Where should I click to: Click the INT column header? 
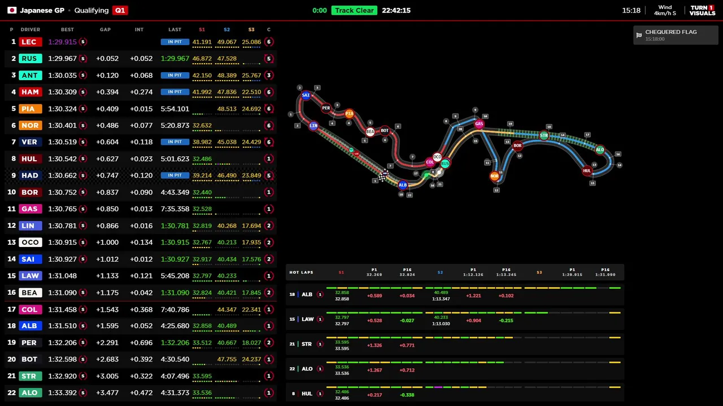tap(139, 29)
